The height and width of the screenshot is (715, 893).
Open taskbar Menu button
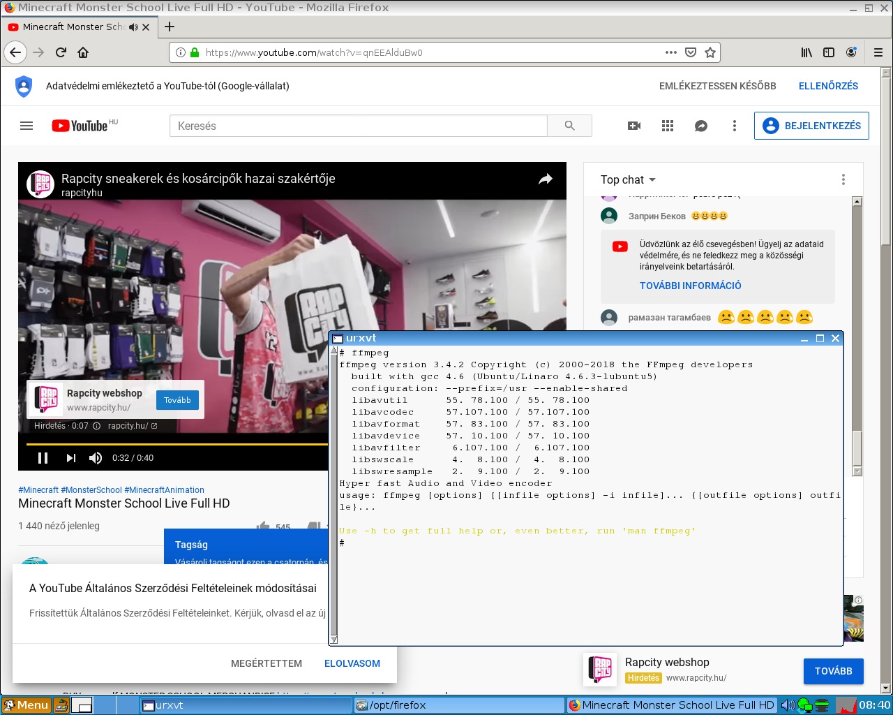coord(27,705)
